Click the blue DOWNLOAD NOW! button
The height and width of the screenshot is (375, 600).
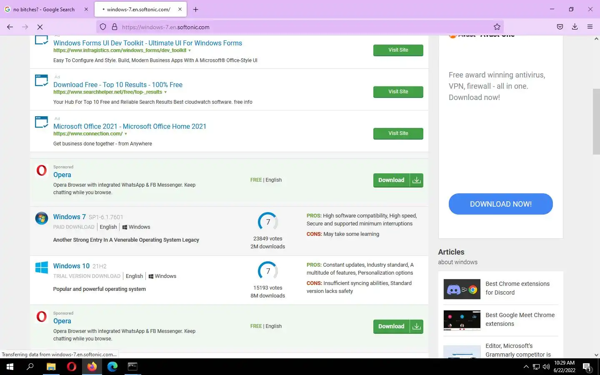(501, 204)
